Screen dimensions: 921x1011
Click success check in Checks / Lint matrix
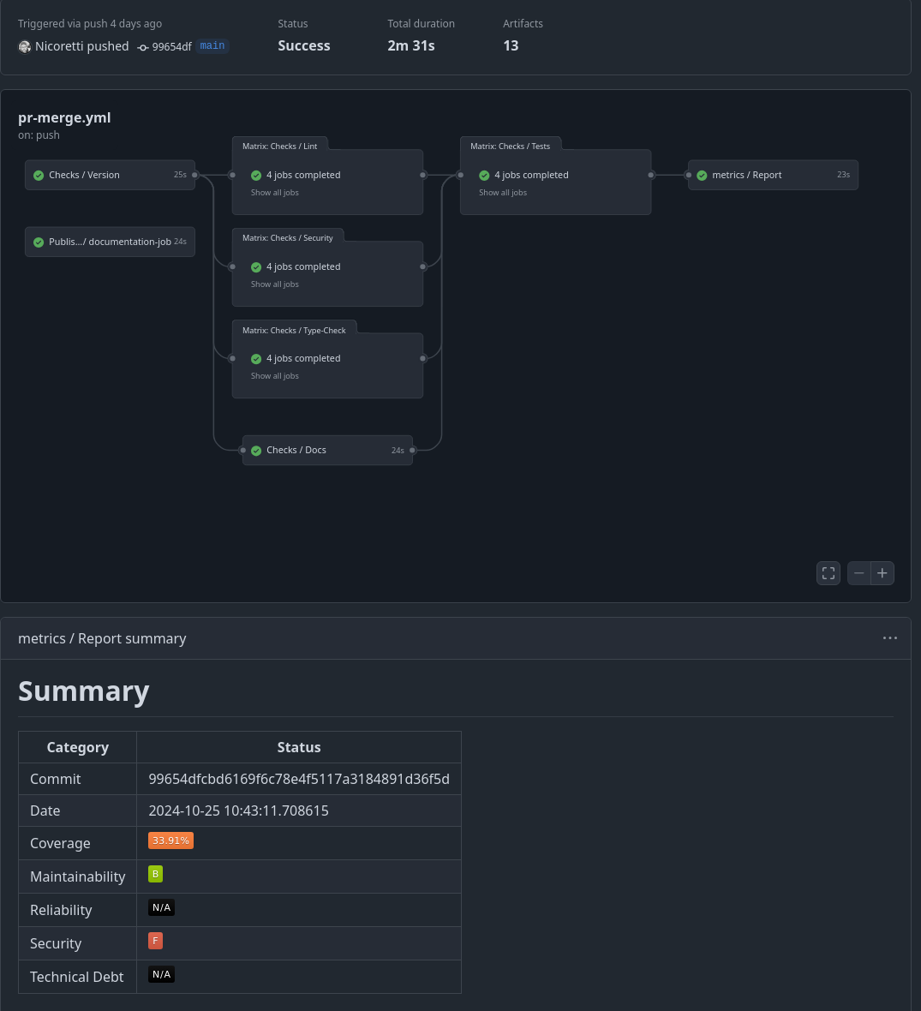[256, 175]
